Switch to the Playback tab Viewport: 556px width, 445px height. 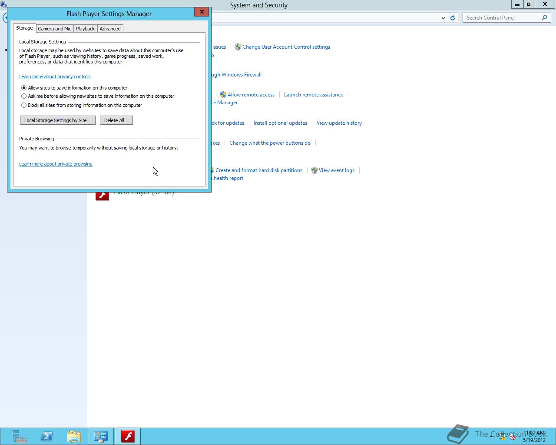click(x=85, y=29)
